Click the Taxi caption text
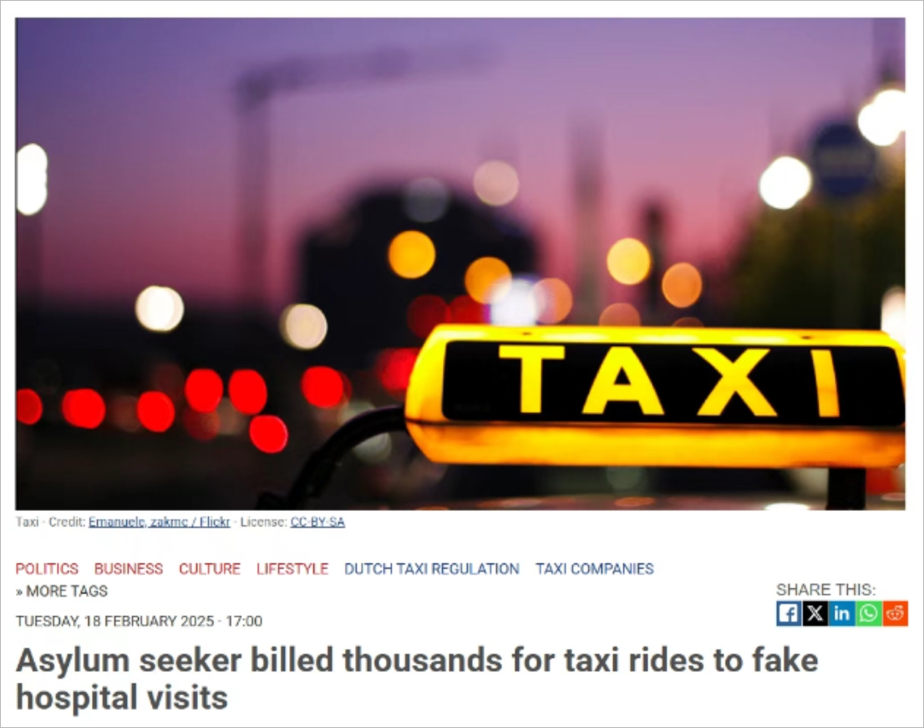 click(27, 522)
